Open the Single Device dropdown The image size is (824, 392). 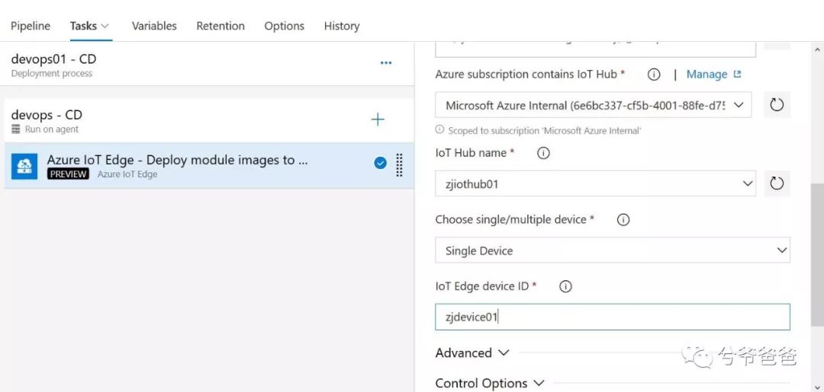coord(612,250)
